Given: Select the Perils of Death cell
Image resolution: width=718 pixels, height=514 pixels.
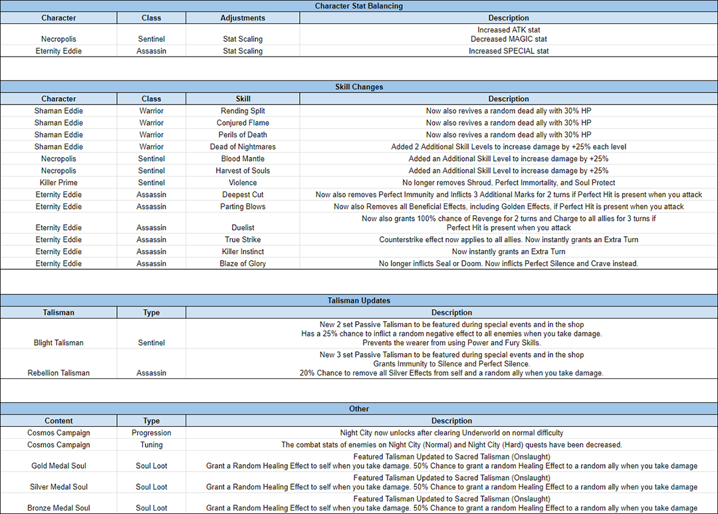Looking at the screenshot, I should coord(243,135).
